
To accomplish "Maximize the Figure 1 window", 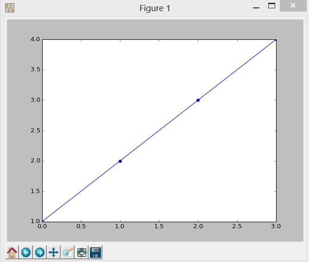I will click(271, 6).
